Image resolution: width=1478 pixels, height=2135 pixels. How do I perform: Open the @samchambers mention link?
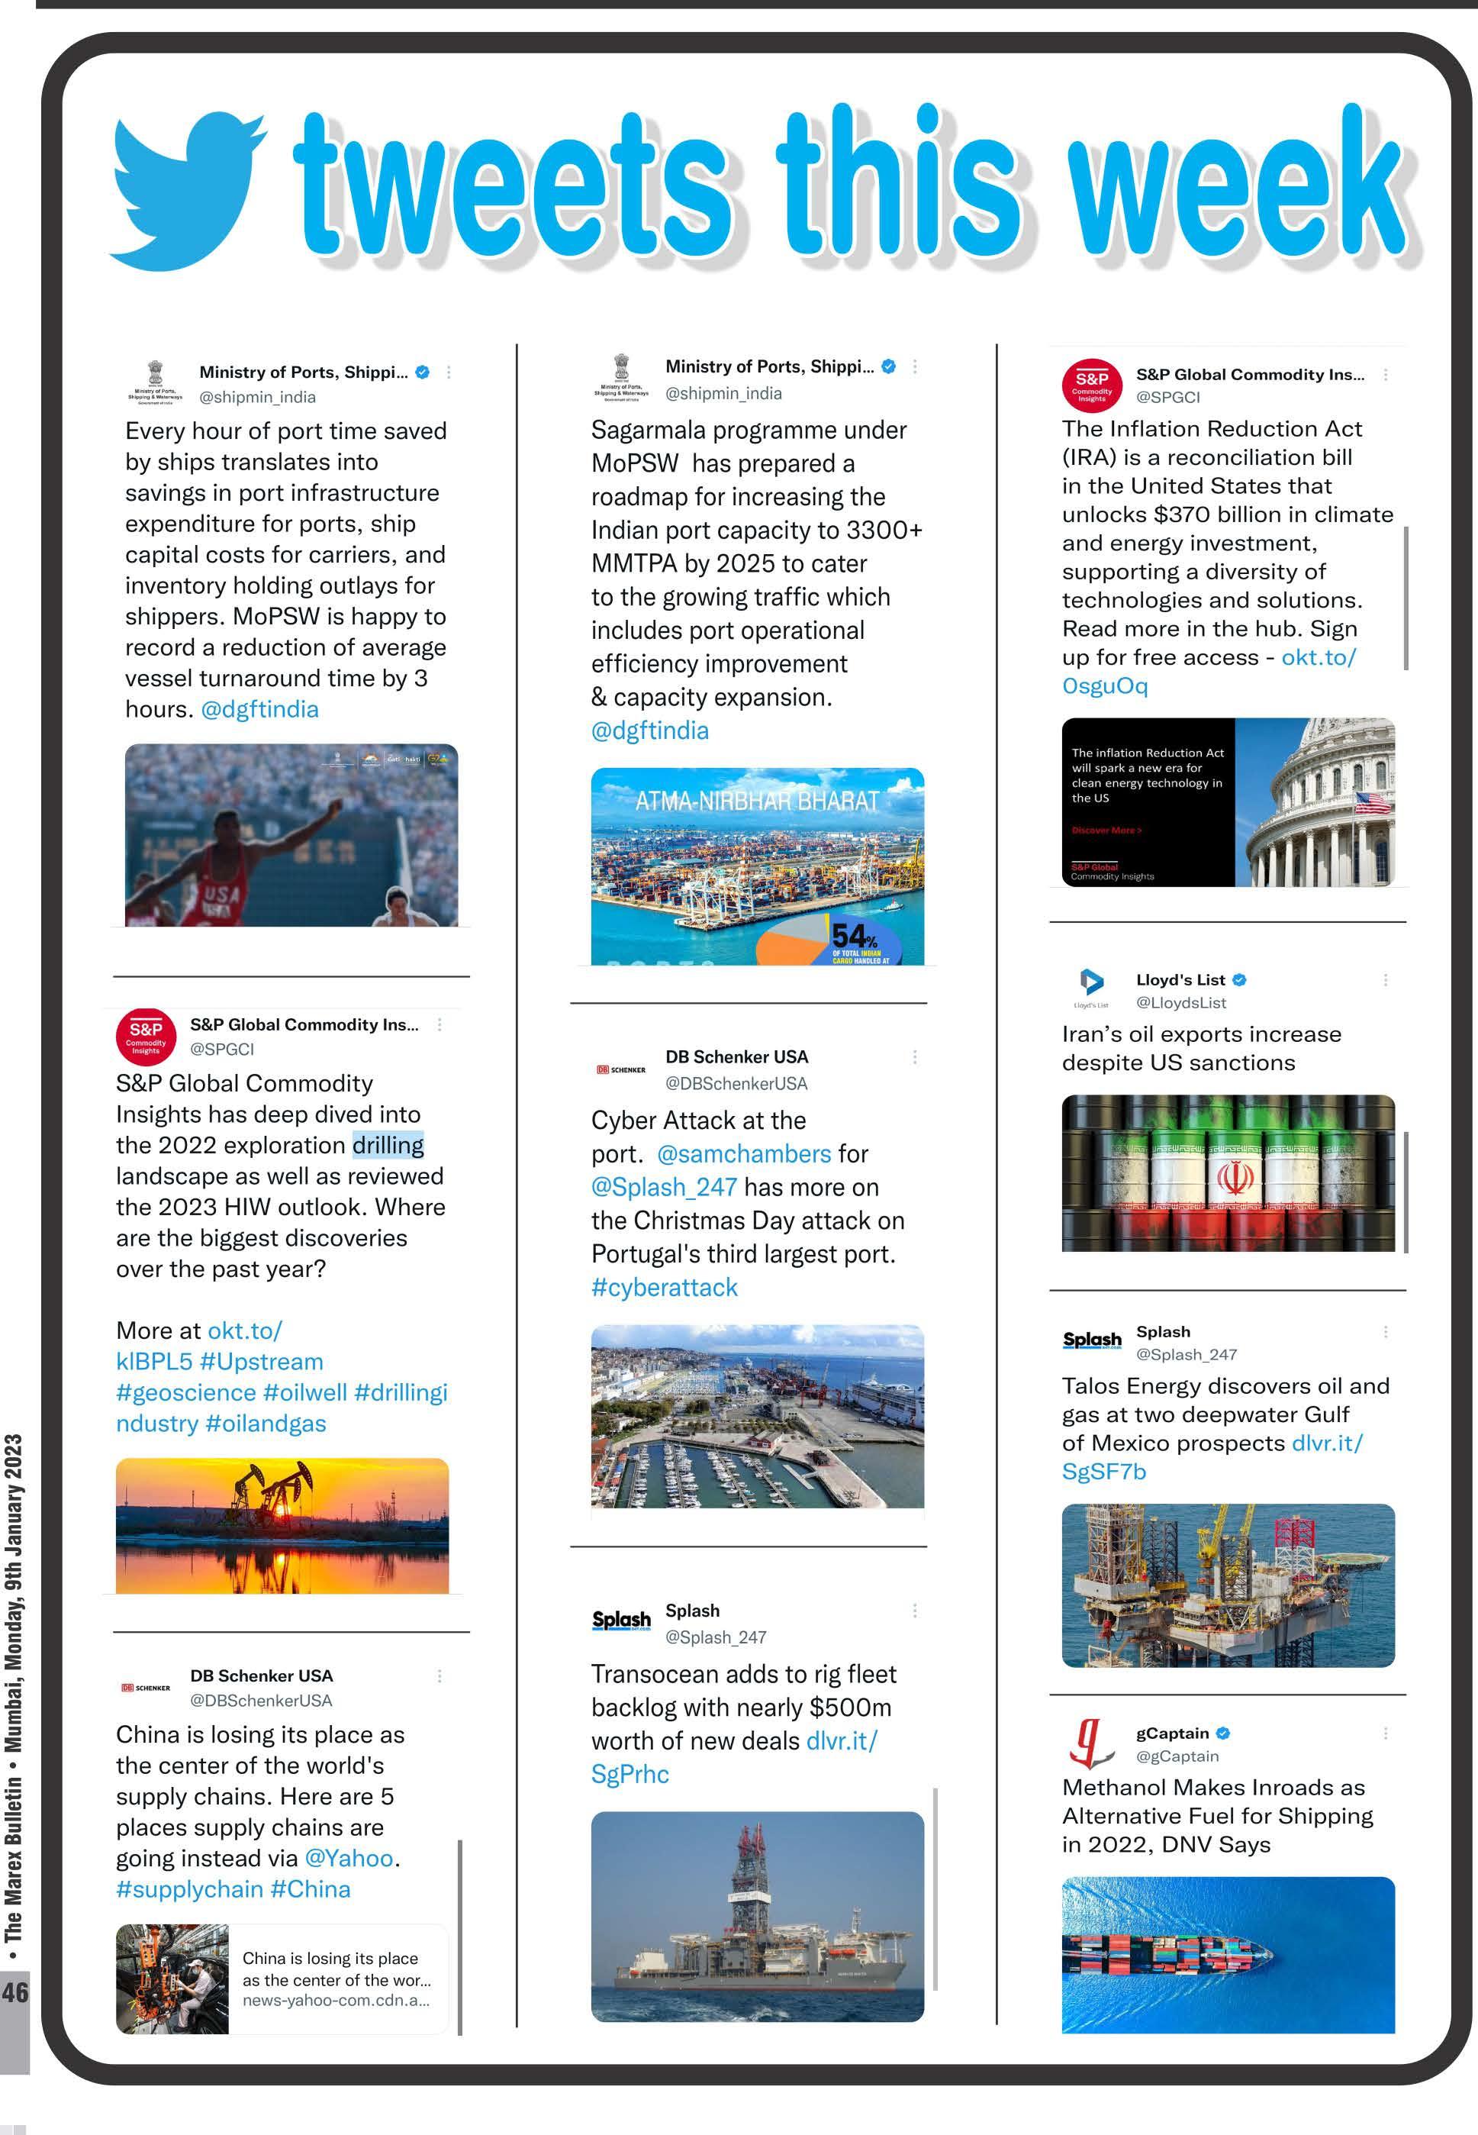pyautogui.click(x=744, y=1153)
